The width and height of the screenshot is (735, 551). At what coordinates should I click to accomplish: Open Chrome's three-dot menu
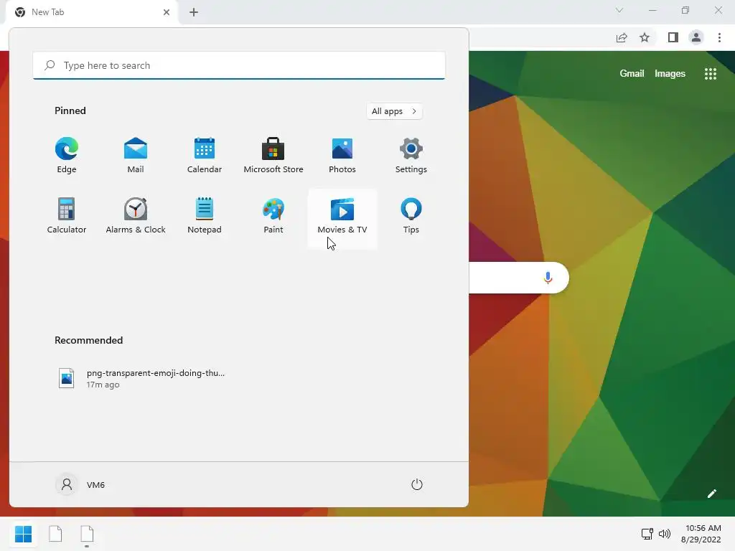pos(719,37)
